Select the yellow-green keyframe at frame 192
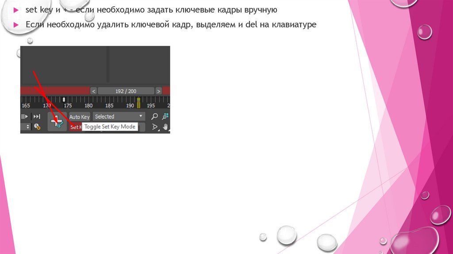 coord(138,103)
